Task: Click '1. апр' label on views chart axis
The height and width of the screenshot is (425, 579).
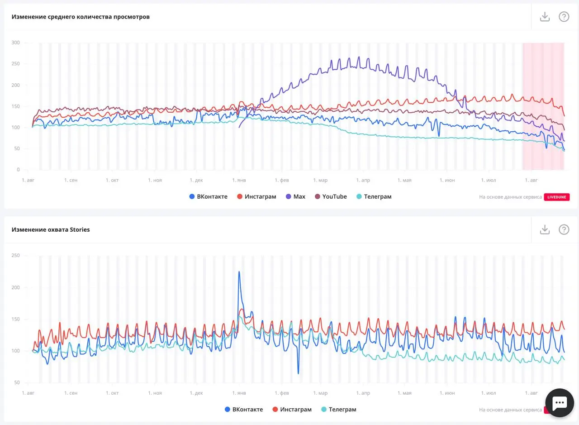Action: coord(363,180)
